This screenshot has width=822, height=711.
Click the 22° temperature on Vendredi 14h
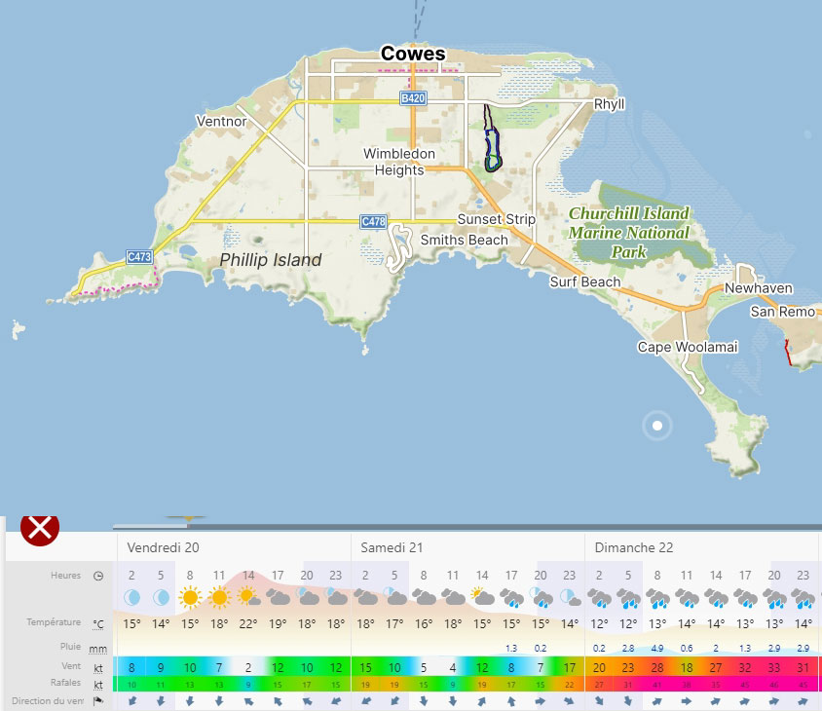click(x=248, y=623)
